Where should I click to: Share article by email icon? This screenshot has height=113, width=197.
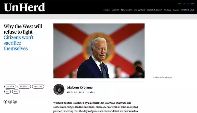tap(15, 102)
